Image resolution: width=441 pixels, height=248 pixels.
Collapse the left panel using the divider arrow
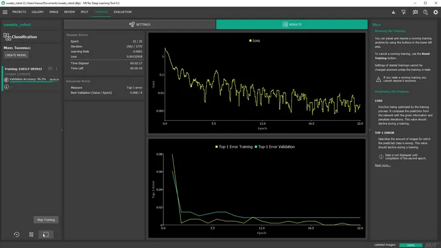pos(62,130)
